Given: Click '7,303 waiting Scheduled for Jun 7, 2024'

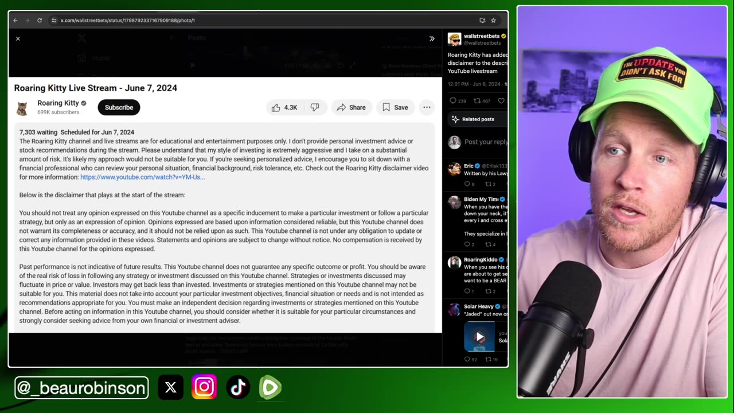Looking at the screenshot, I should point(77,132).
